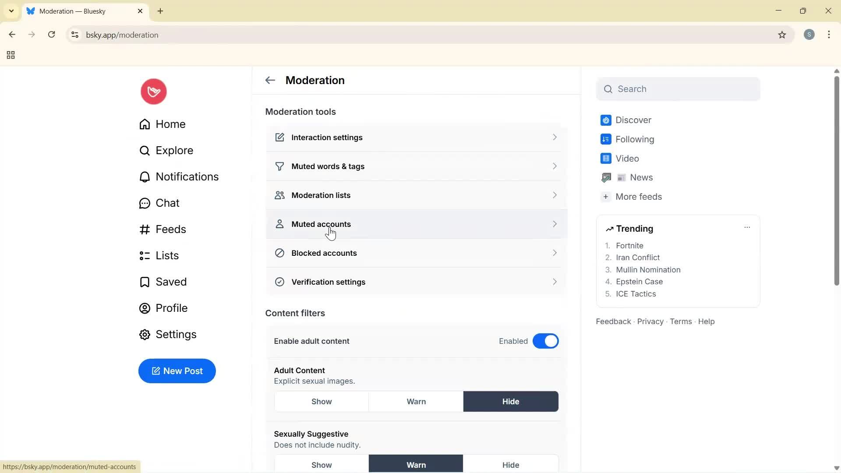Open Notifications bell icon

tap(145, 176)
